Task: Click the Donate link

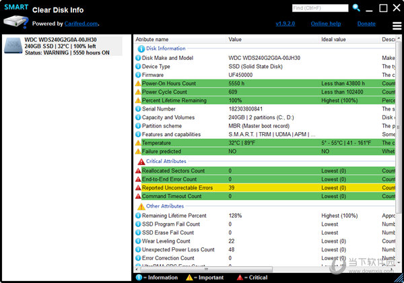Action: pyautogui.click(x=366, y=24)
